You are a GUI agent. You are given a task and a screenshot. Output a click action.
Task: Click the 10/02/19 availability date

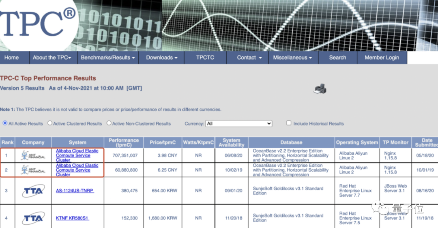[x=234, y=170]
